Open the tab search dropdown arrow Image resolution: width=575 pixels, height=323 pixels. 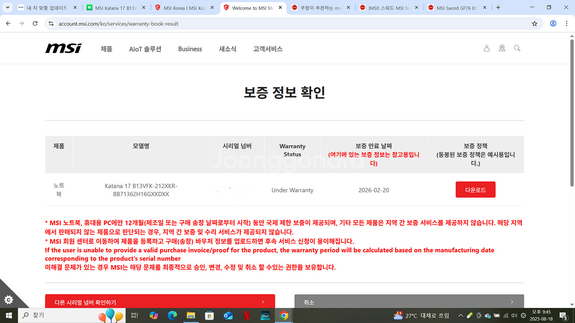point(7,8)
